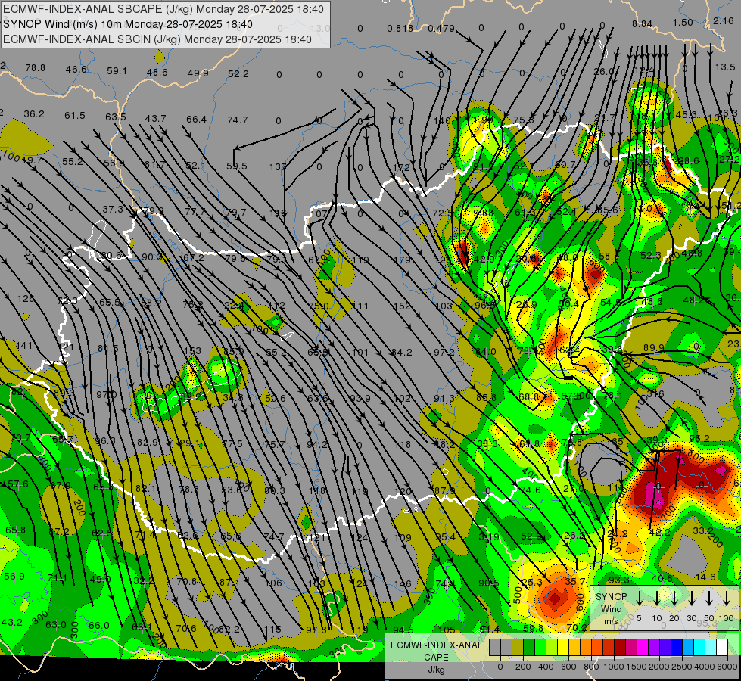741x681 pixels.
Task: Pick the bright magenta CAPE legend swatch
Action: 643,647
